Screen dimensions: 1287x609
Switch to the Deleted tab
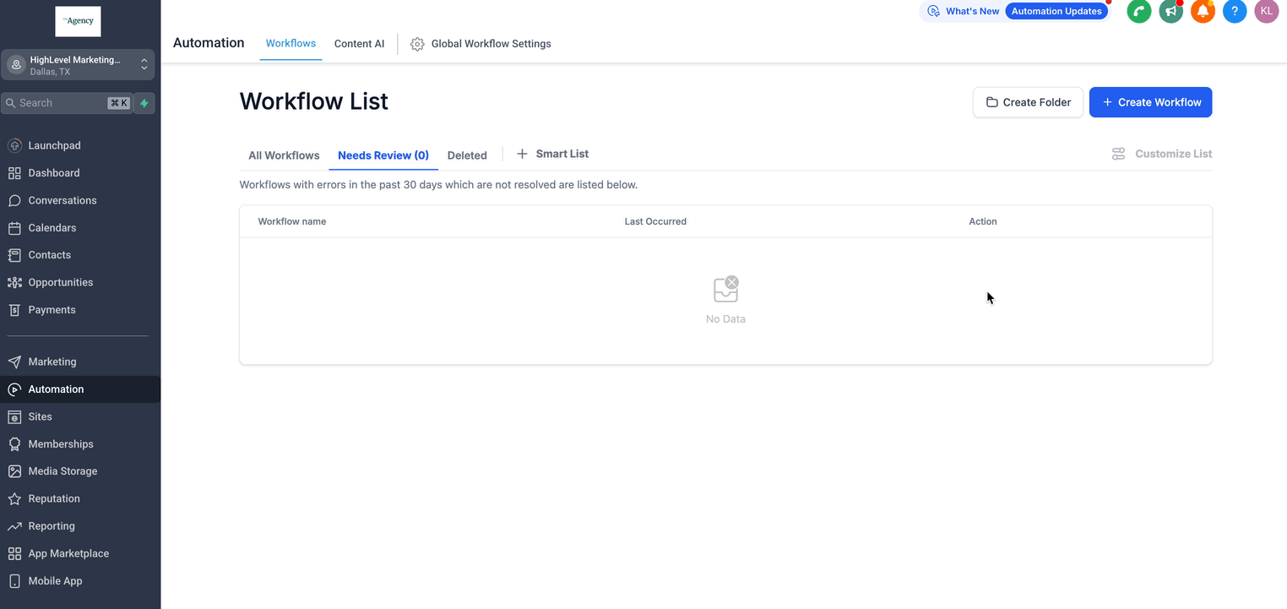[x=467, y=155]
